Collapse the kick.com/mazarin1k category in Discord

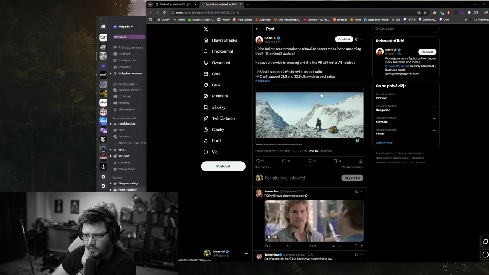point(126,118)
